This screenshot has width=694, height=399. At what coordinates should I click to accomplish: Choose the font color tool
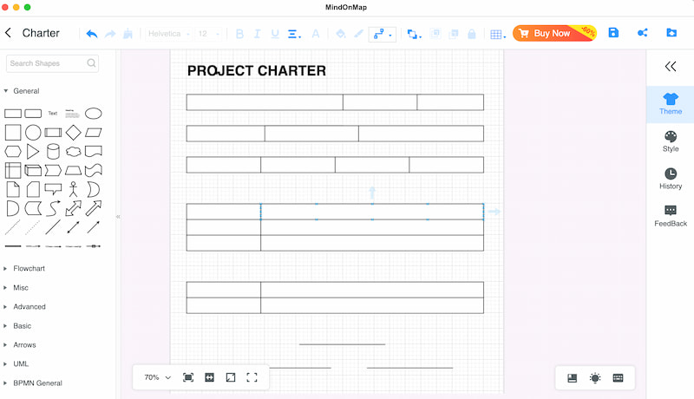click(x=316, y=34)
